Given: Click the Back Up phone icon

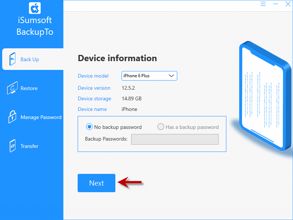Looking at the screenshot, I should click(12, 59).
